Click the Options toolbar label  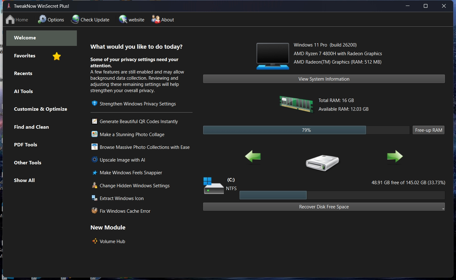[x=56, y=20]
